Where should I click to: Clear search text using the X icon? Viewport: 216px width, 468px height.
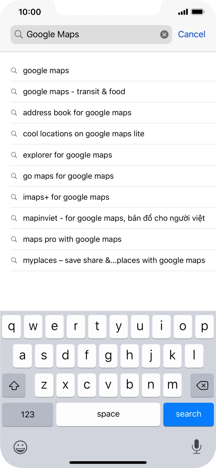(164, 34)
